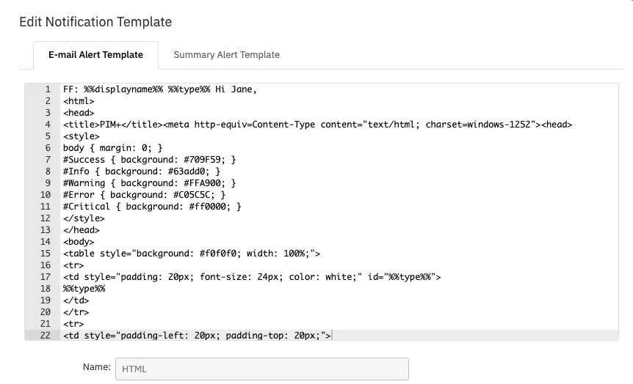Click line number 14 beside <body>
The image size is (633, 384).
point(46,242)
